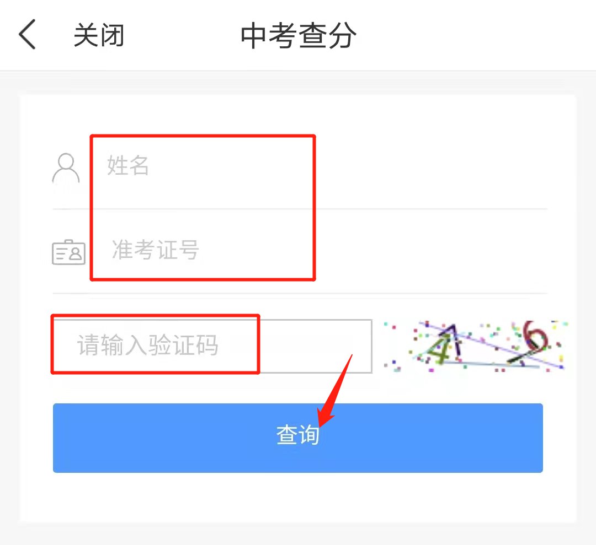
Task: Close the score query page via 关闭
Action: tap(99, 35)
